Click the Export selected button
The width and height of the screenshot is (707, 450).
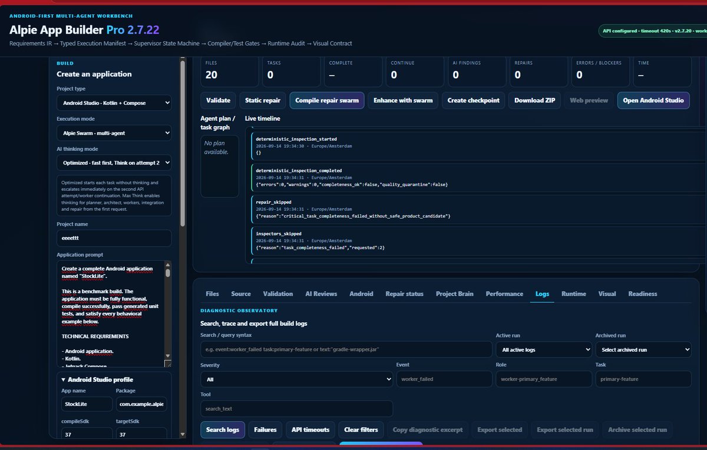[x=500, y=429]
